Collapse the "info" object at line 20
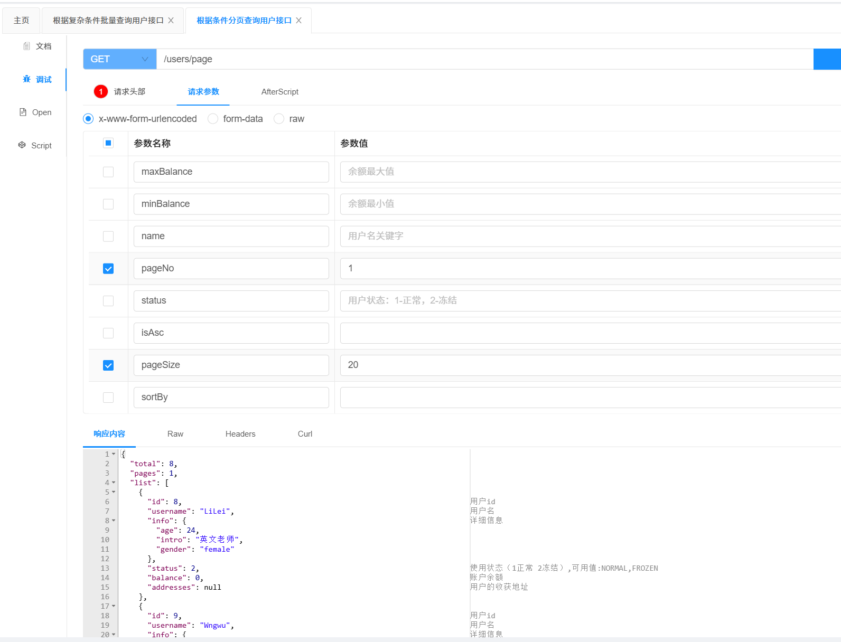 [x=114, y=635]
